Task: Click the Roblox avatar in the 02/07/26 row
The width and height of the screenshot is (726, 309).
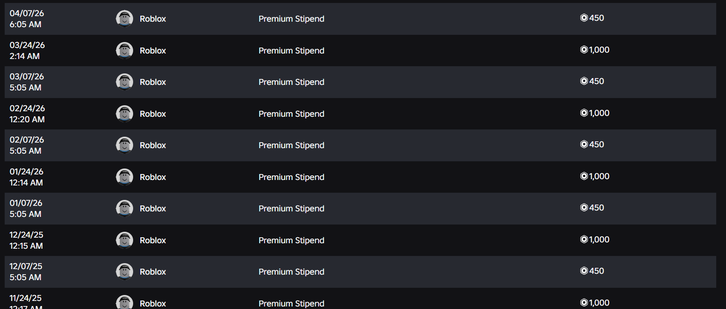Action: click(x=125, y=145)
